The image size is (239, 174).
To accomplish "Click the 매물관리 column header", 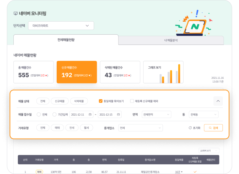I will point(210,160).
